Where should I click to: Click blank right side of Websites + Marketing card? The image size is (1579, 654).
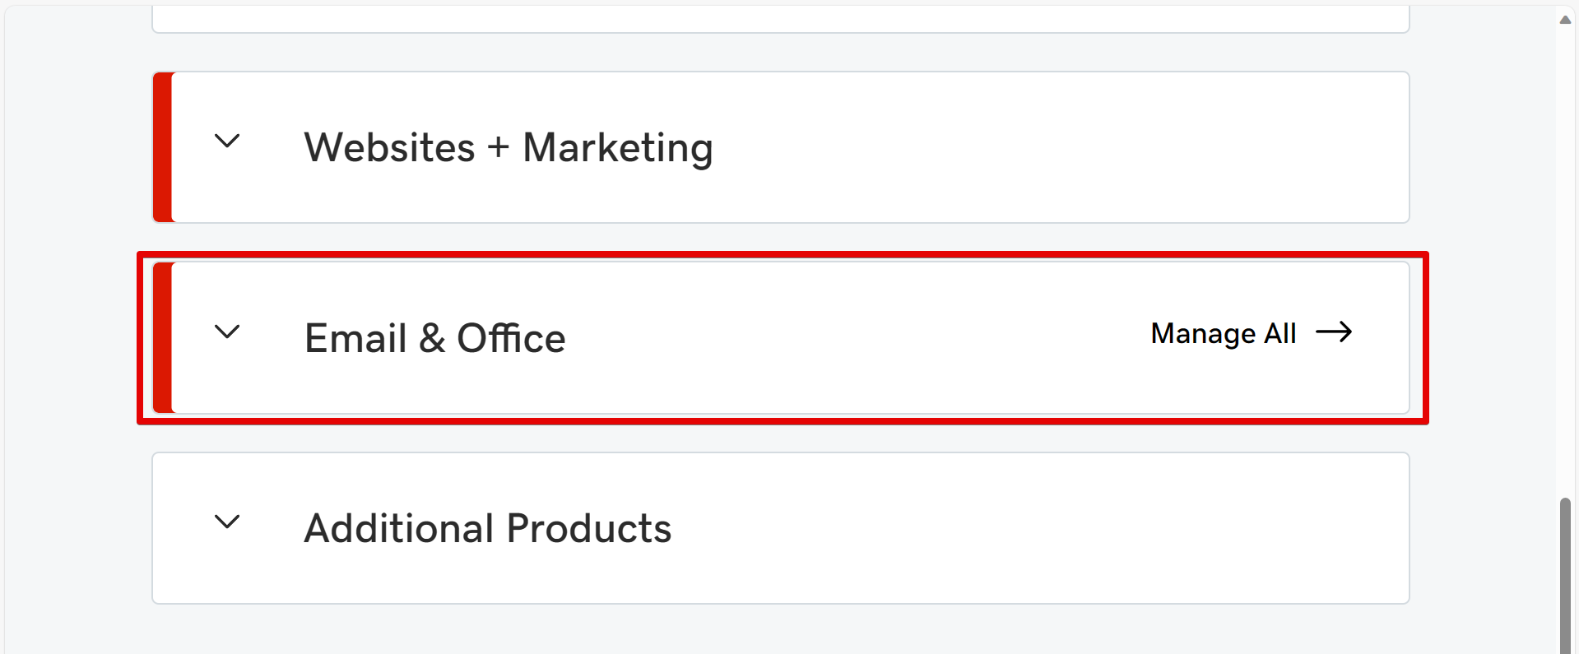tap(1070, 148)
